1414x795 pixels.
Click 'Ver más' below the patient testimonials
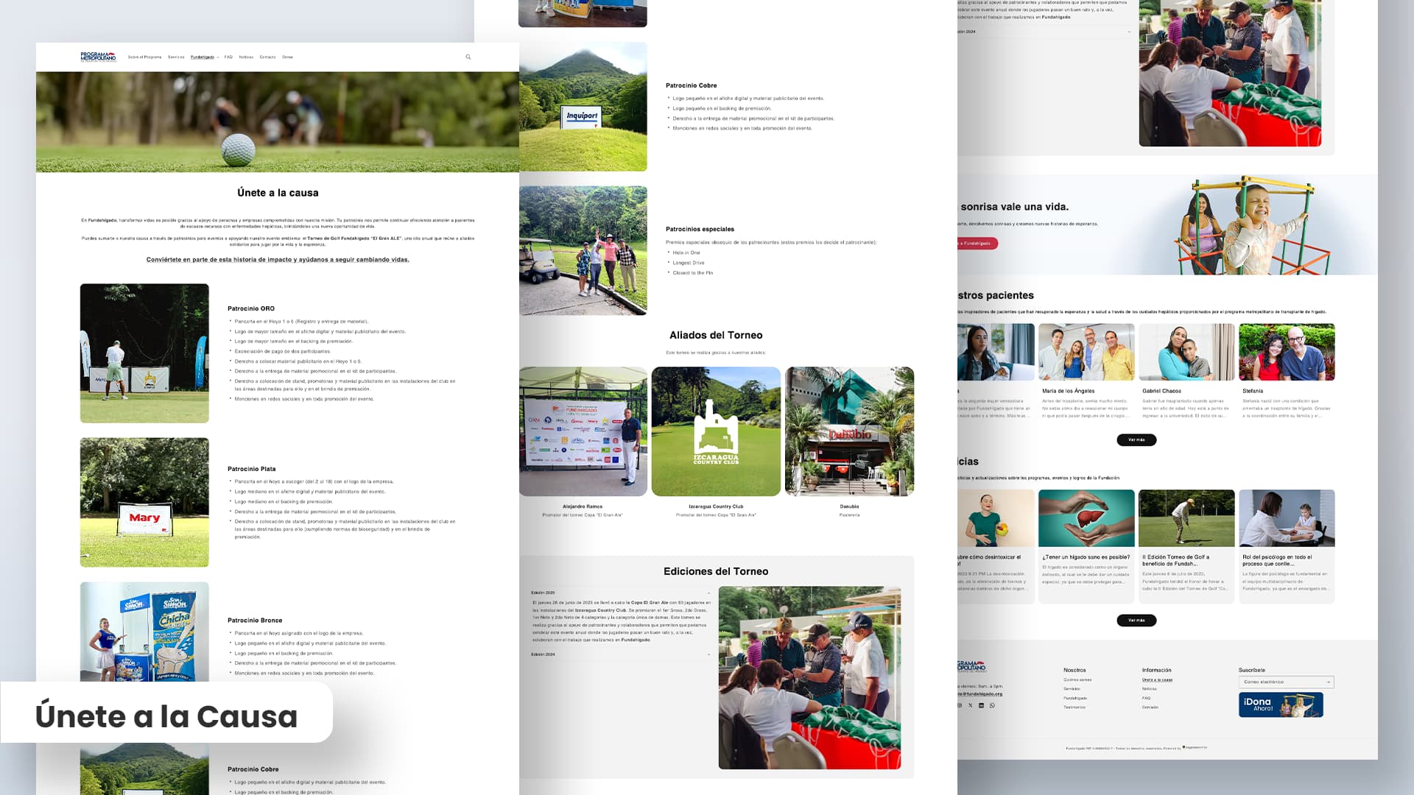click(1136, 439)
